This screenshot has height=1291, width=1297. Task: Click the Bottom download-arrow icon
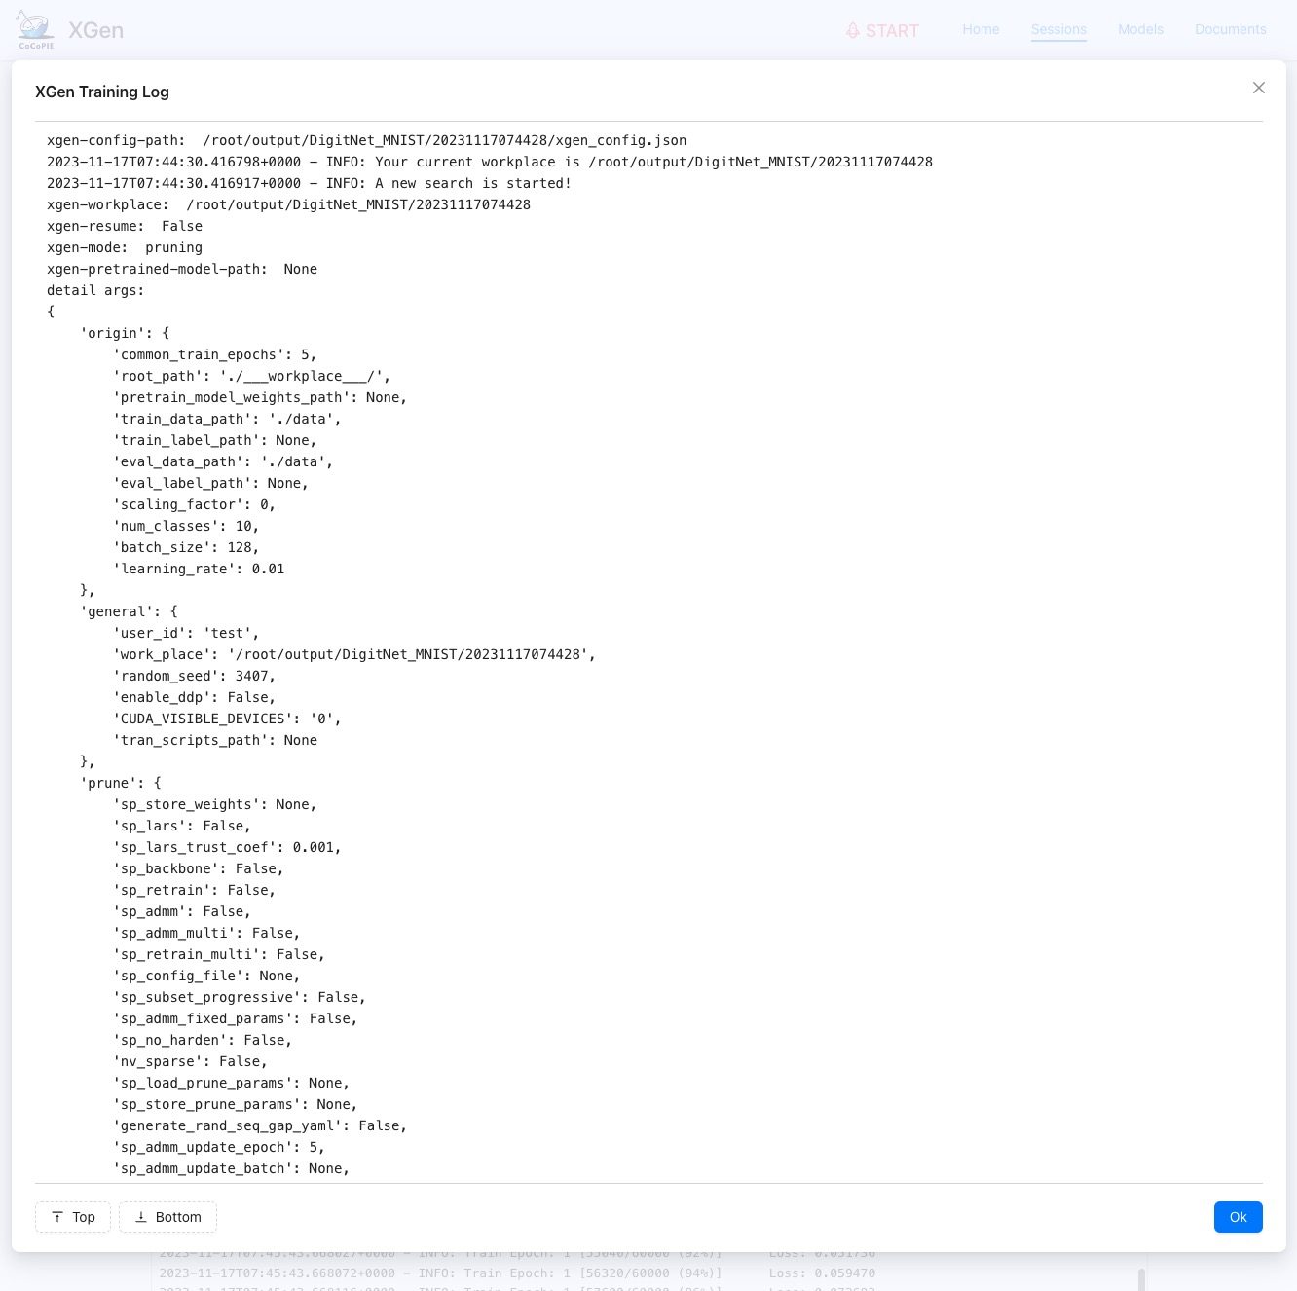point(141,1217)
